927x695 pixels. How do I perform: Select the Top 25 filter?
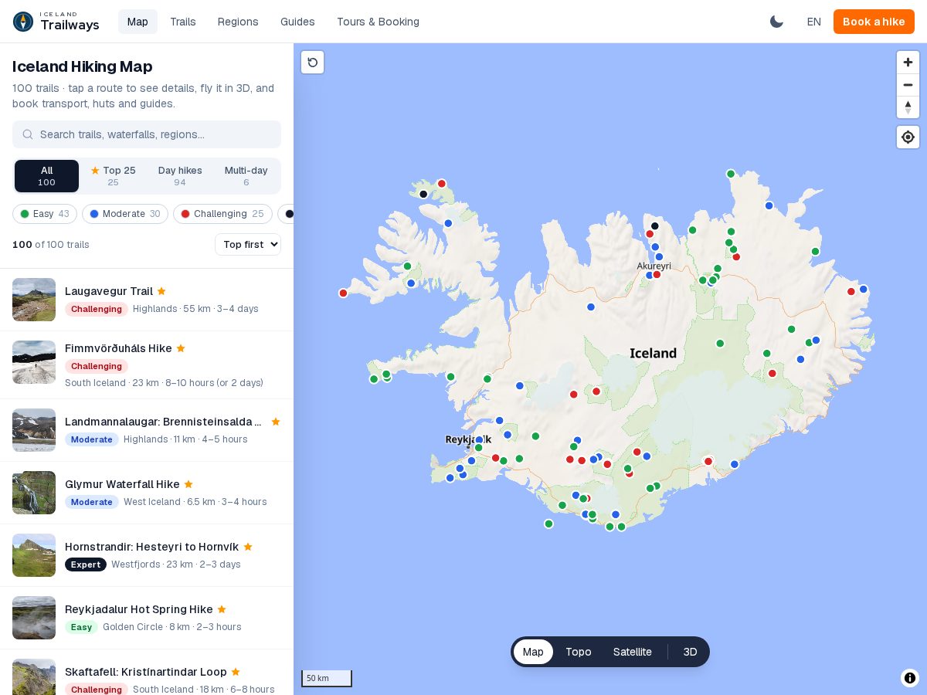(x=113, y=176)
